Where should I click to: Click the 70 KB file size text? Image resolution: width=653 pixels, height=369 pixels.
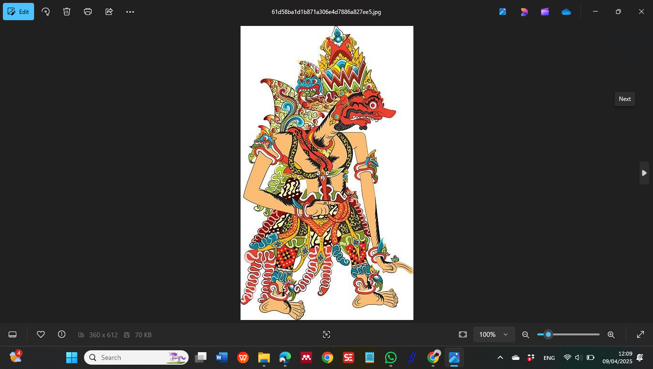[x=143, y=335]
